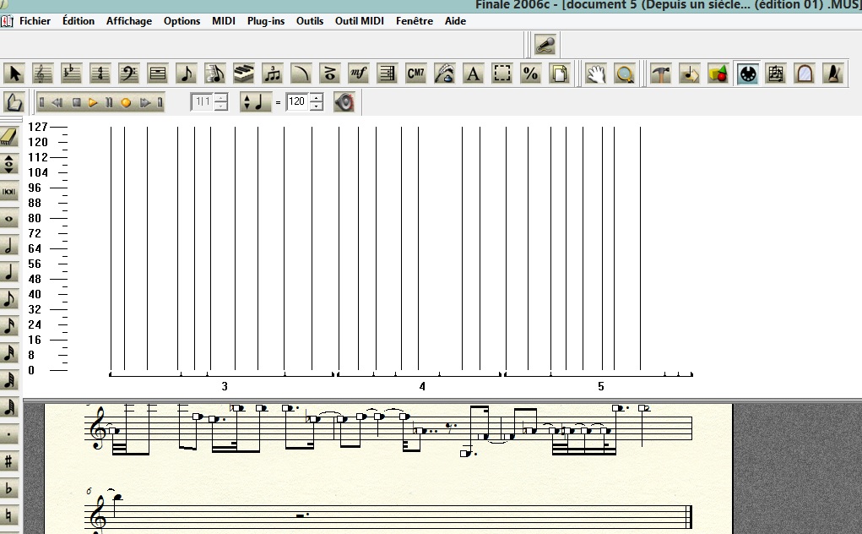Click inside the tempo value field
This screenshot has height=534, width=862.
pyautogui.click(x=296, y=102)
